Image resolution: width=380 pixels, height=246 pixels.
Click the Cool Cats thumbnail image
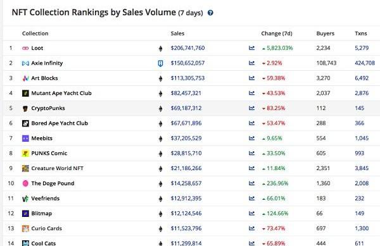tap(25, 243)
